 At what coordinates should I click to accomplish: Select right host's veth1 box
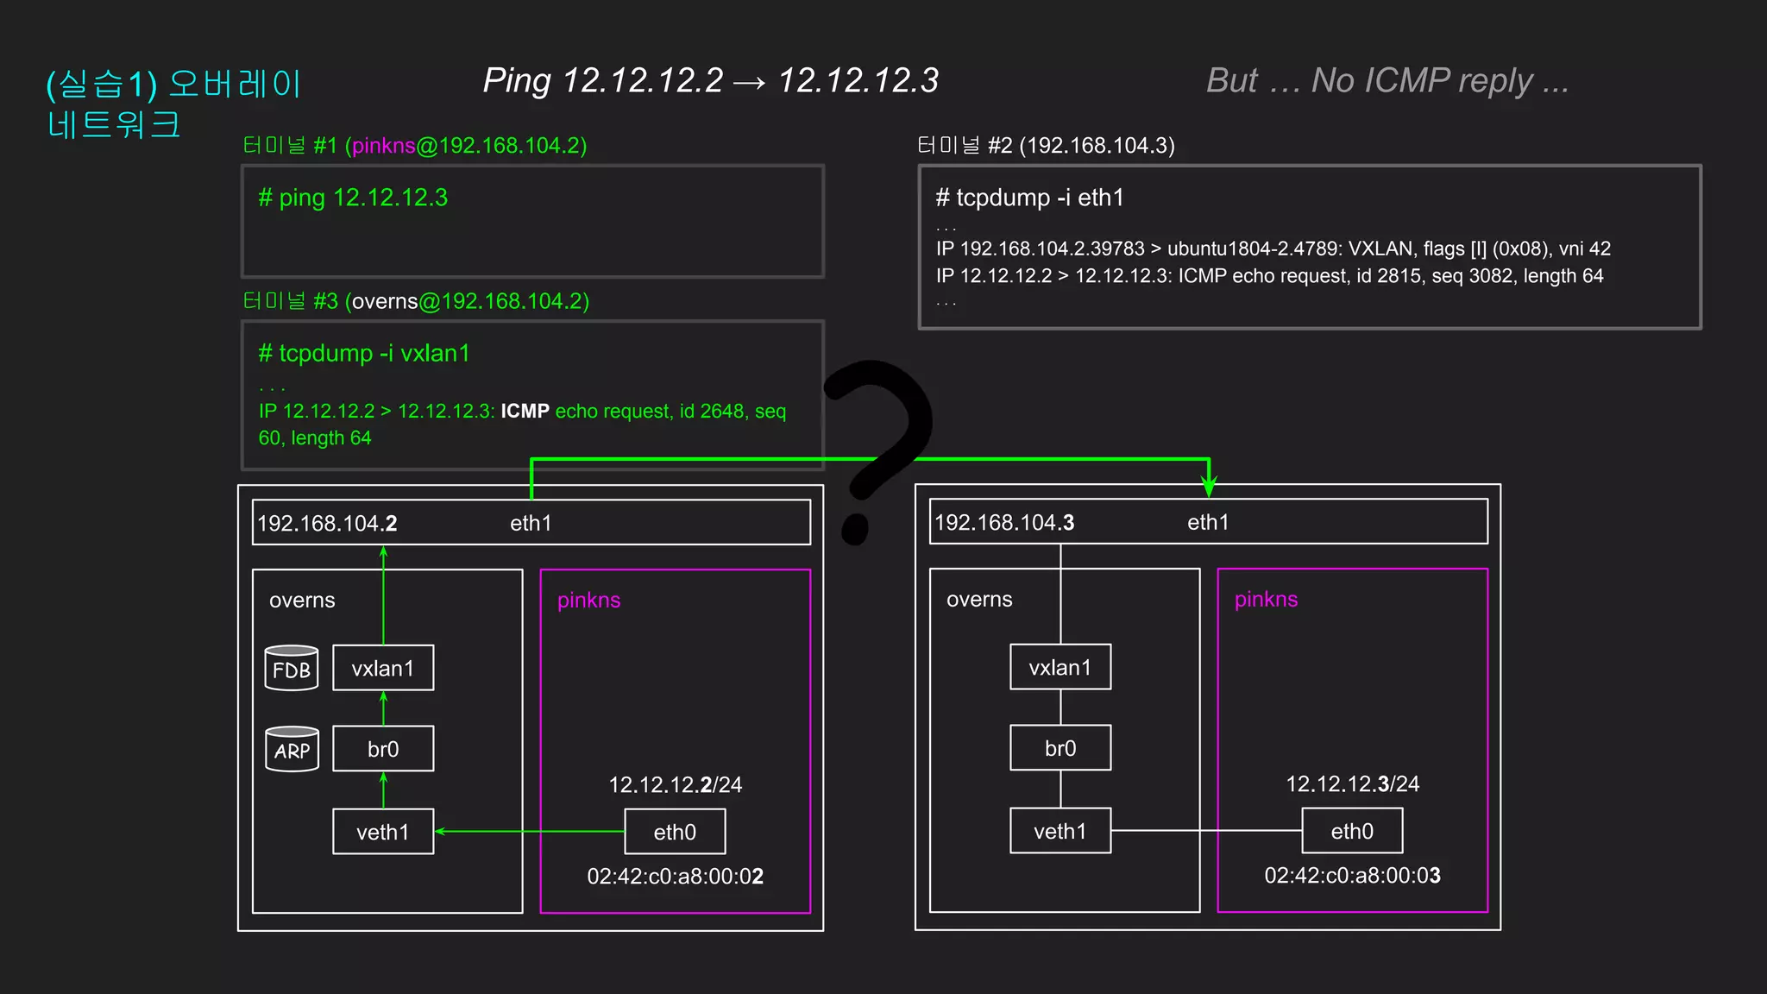click(1060, 831)
